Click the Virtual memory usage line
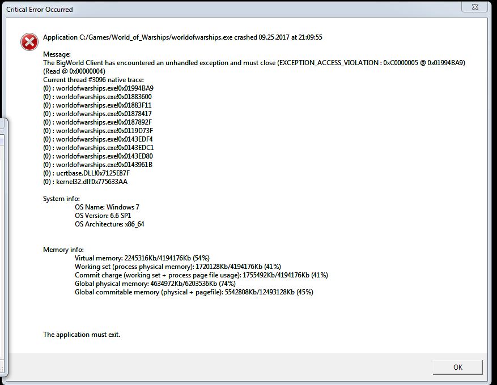The height and width of the screenshot is (385, 497). click(142, 258)
